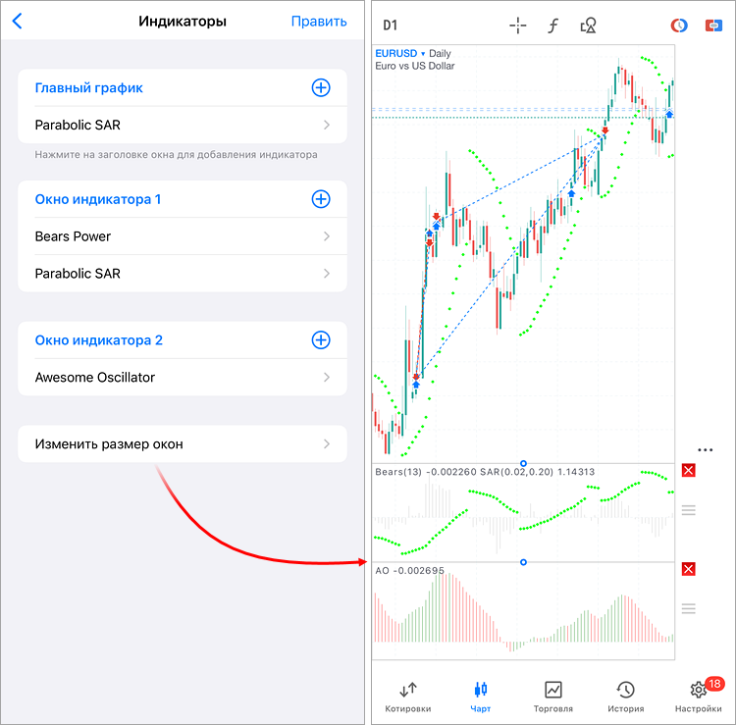Open Awesome Oscillator settings row
Screen dimensions: 736x725
point(183,378)
